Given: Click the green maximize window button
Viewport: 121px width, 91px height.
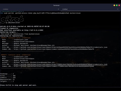Looking at the screenshot, I should pos(117,5).
